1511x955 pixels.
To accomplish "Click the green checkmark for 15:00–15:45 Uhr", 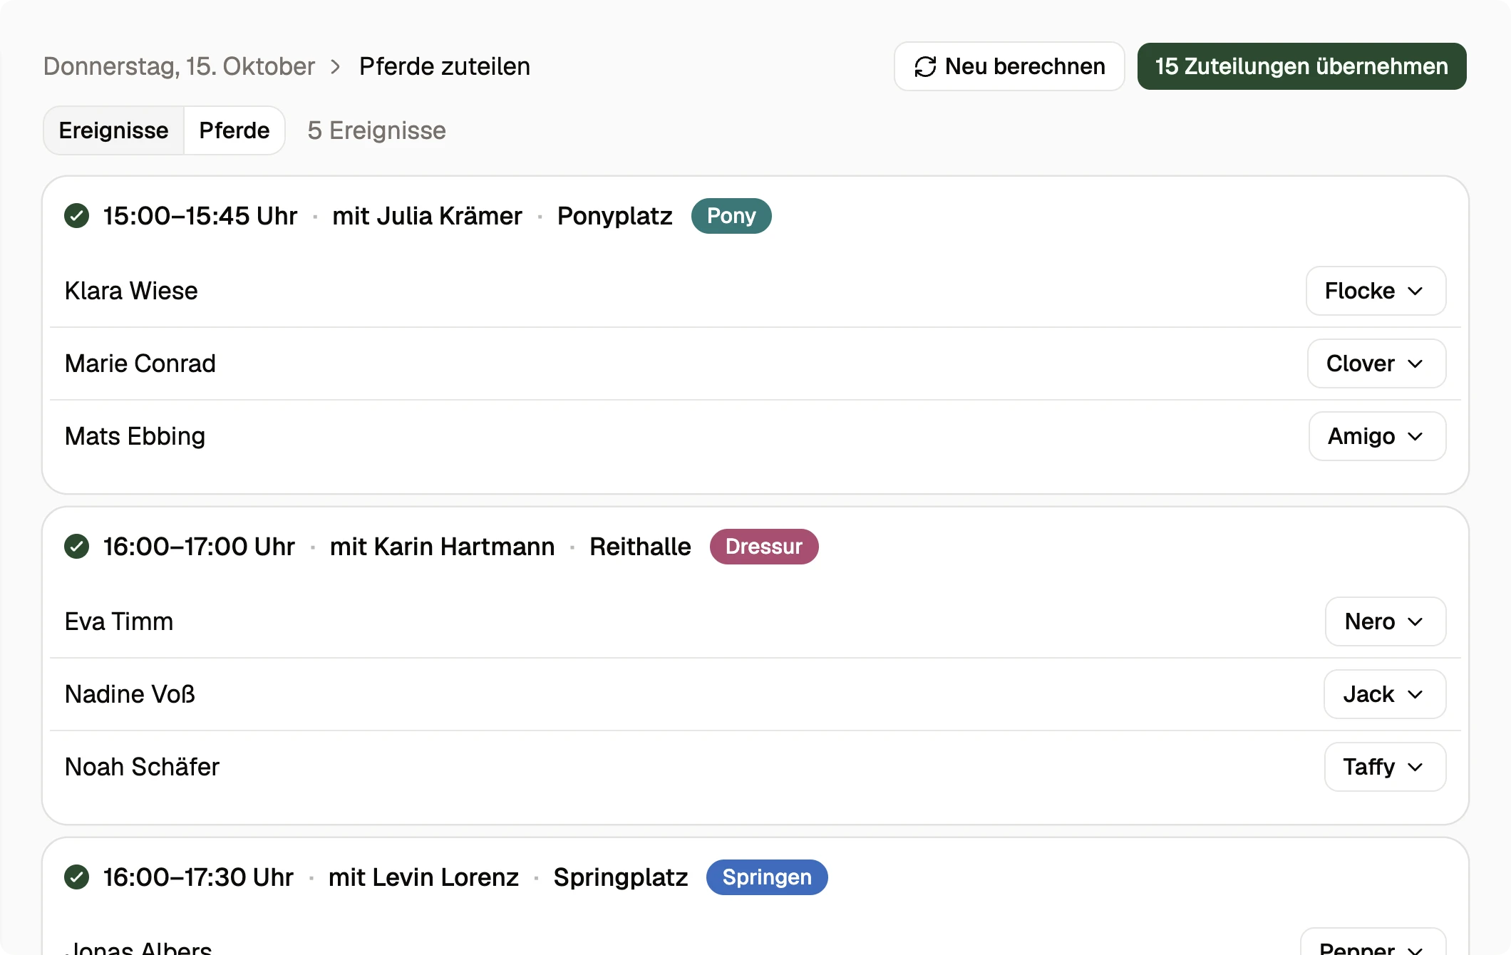I will point(76,216).
